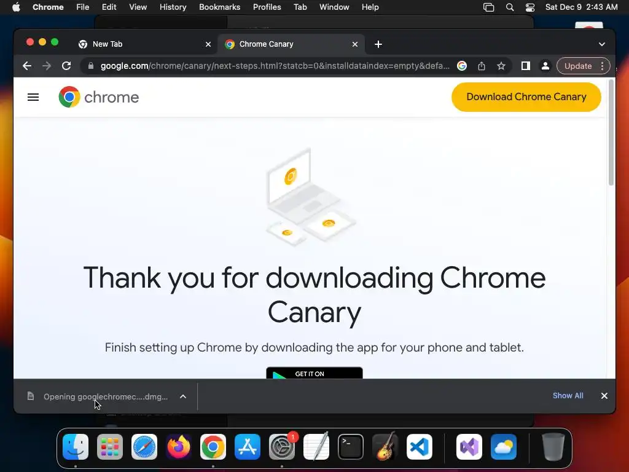Expand the tab search dropdown

tap(602, 44)
